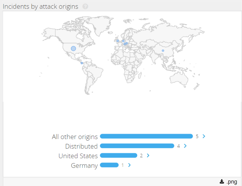Click the .png download text
Screen dimensions: 242x186
click(x=232, y=182)
